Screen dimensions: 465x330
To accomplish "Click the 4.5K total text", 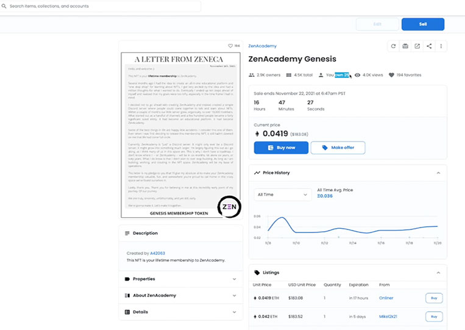I will 303,75.
